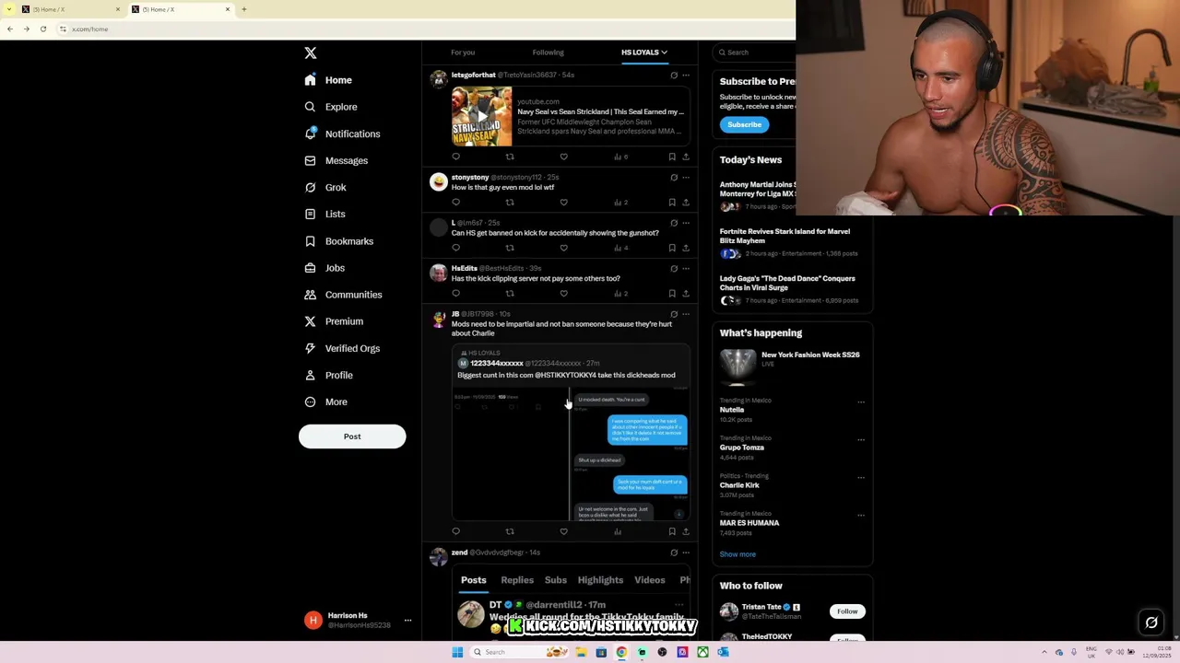Open more options for the Grupo Temza trend

click(x=861, y=440)
